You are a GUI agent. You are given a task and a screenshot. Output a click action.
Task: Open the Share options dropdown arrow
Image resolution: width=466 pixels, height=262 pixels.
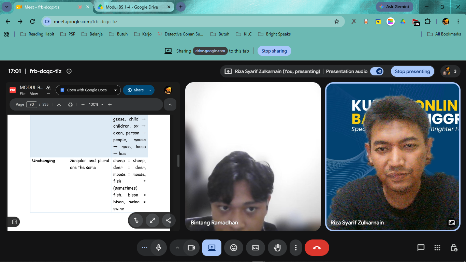150,90
